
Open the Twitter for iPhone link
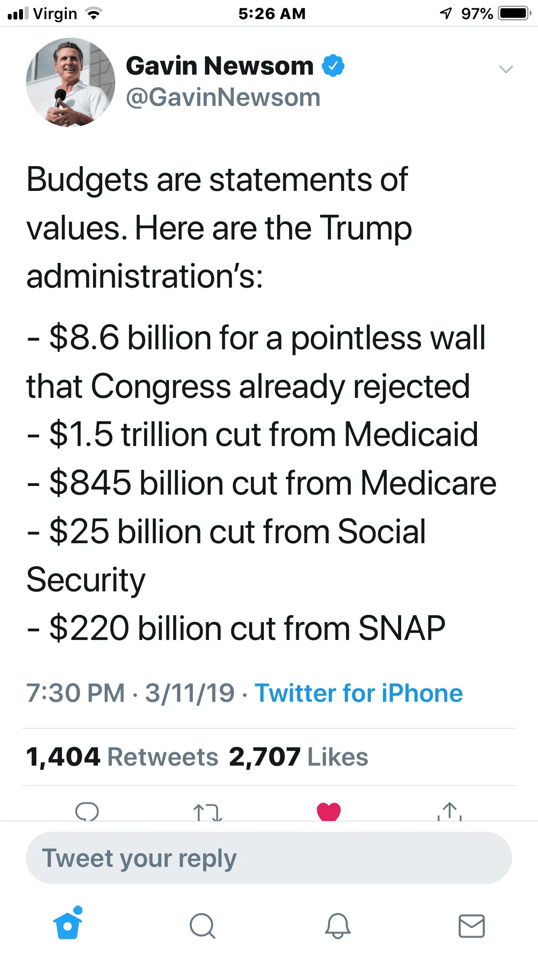359,693
